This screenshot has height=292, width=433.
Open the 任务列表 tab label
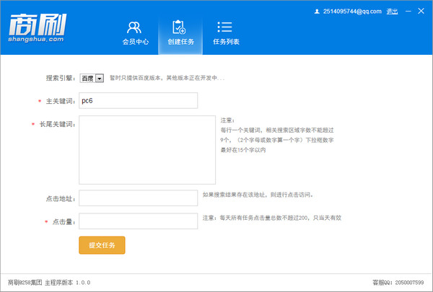(x=226, y=43)
